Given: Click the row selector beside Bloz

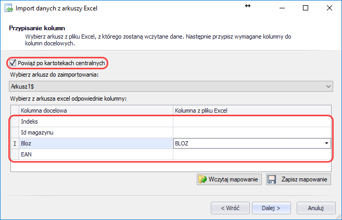Looking at the screenshot, I should 15,143.
